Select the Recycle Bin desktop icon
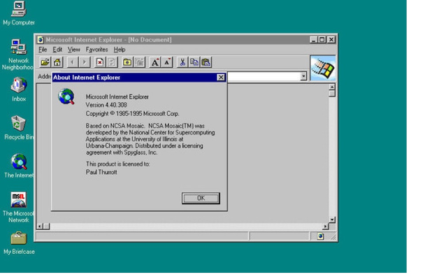The height and width of the screenshot is (279, 446). click(x=18, y=127)
